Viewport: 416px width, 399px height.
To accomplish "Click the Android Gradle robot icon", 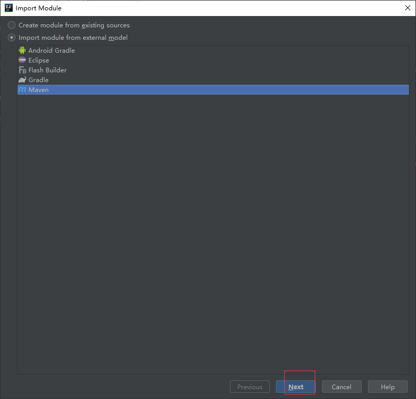I will (x=22, y=50).
